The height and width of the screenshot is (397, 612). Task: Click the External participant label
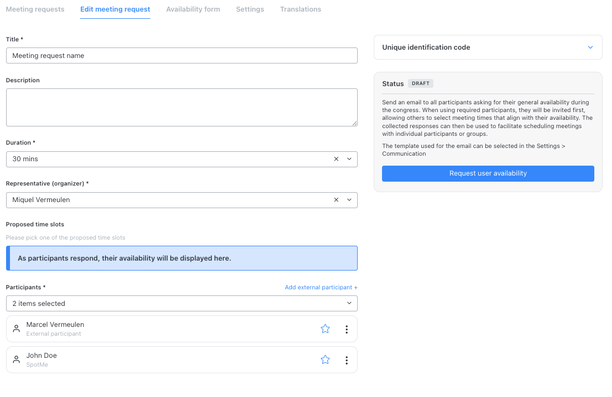(54, 334)
